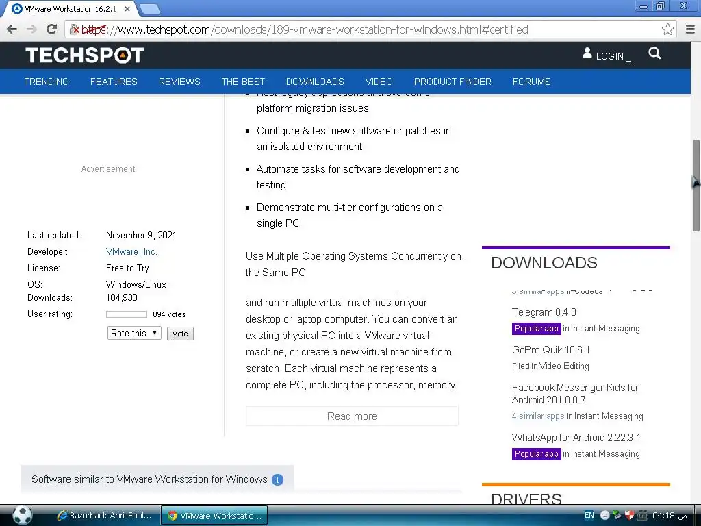This screenshot has height=526, width=701.
Task: Open the REVIEWS menu
Action: pyautogui.click(x=179, y=82)
